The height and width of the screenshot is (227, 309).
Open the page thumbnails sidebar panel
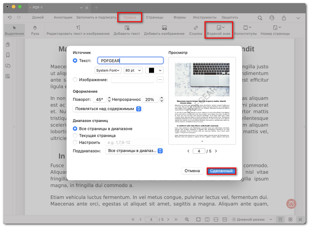(8, 45)
